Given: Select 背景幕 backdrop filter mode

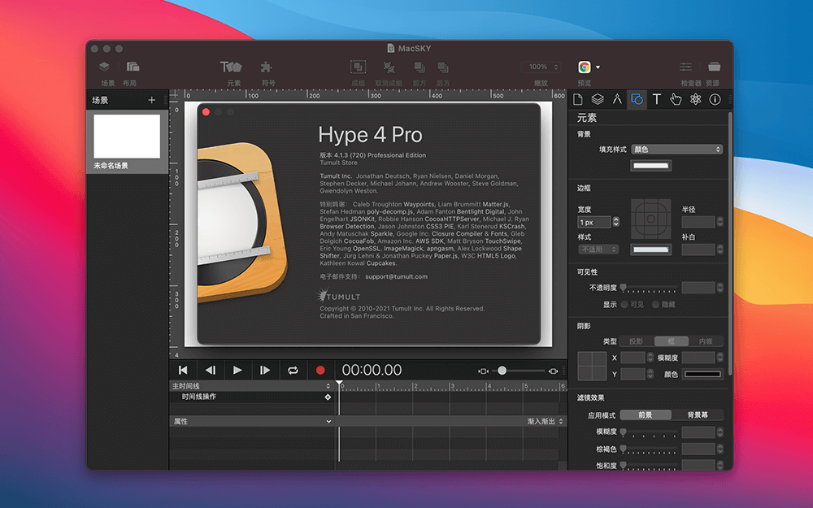Looking at the screenshot, I should [698, 415].
